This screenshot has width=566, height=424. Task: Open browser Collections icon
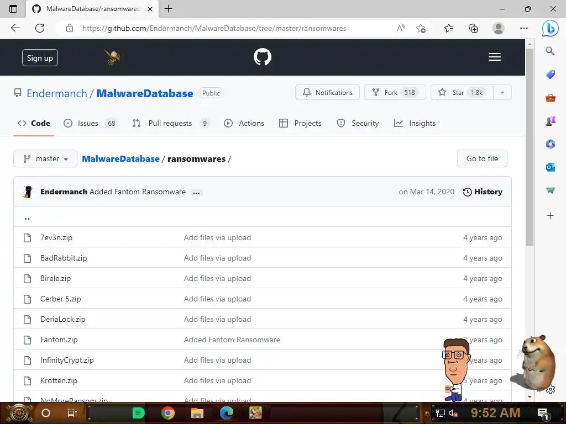pyautogui.click(x=473, y=28)
